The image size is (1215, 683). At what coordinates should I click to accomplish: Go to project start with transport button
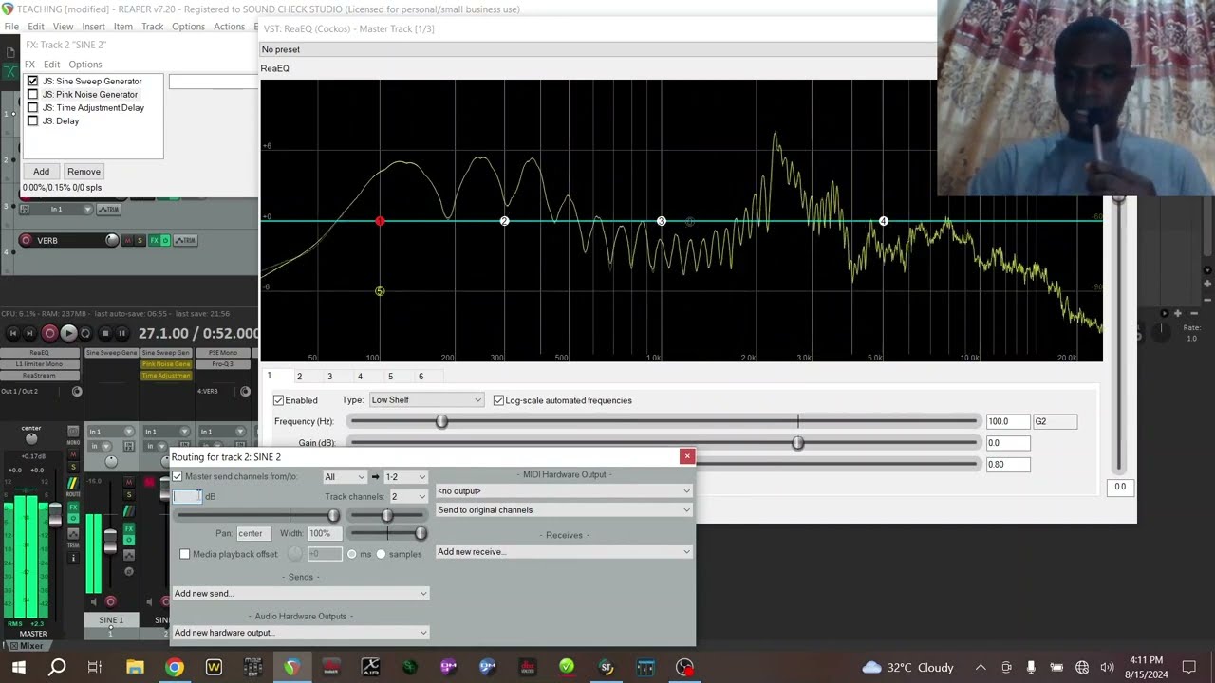[13, 333]
